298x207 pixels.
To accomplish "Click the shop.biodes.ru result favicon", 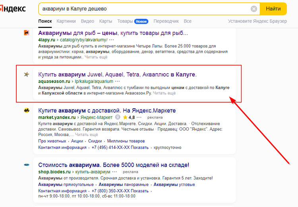I will (x=27, y=165).
